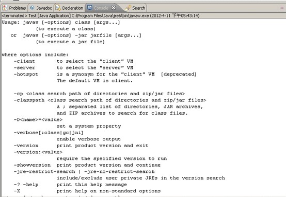Close the Console view with X
Viewport: 286px width, 197px height.
114,8
